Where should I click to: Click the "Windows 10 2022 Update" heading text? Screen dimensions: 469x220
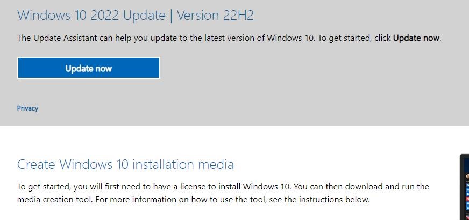point(91,16)
